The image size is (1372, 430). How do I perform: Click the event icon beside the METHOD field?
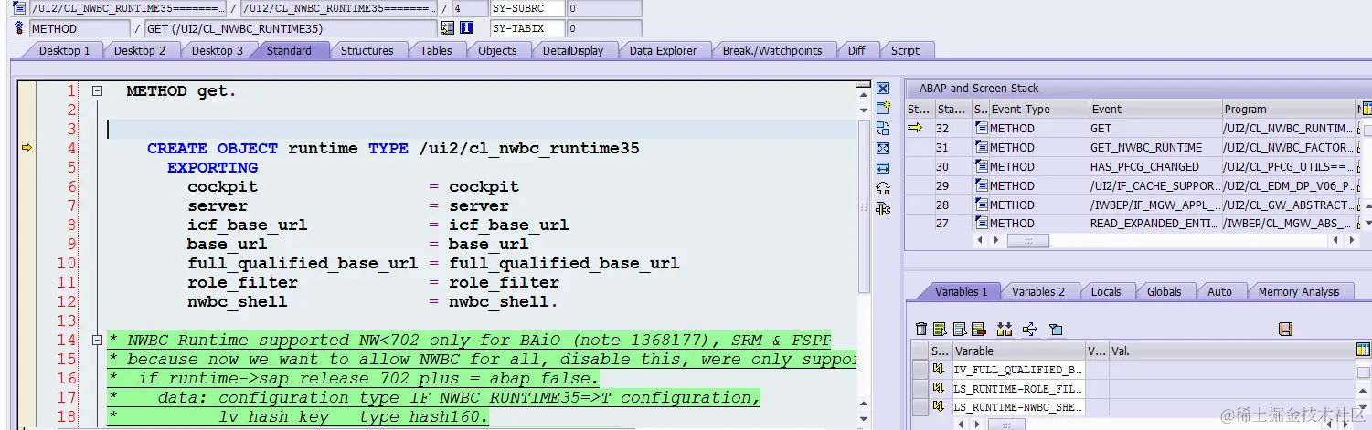click(19, 28)
